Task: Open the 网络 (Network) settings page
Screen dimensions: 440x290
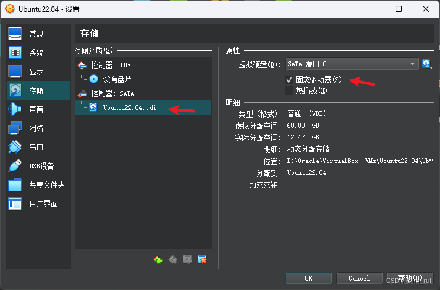Action: click(38, 128)
